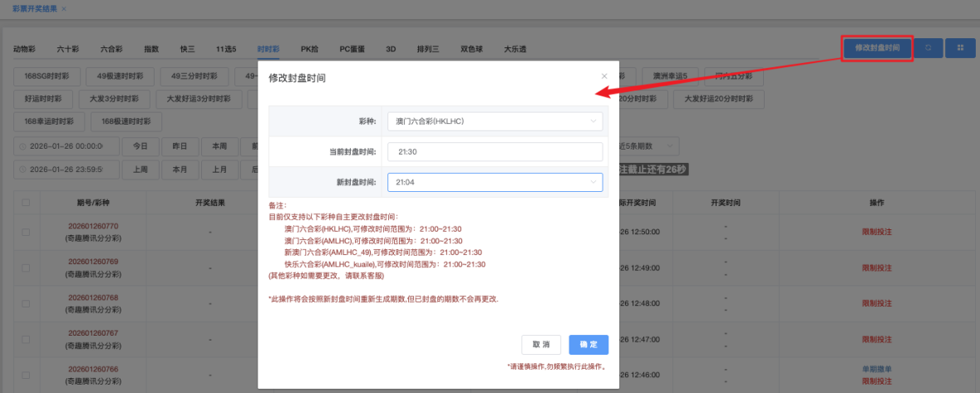Click the 修改封盘时间 button
The height and width of the screenshot is (393, 980).
click(877, 48)
